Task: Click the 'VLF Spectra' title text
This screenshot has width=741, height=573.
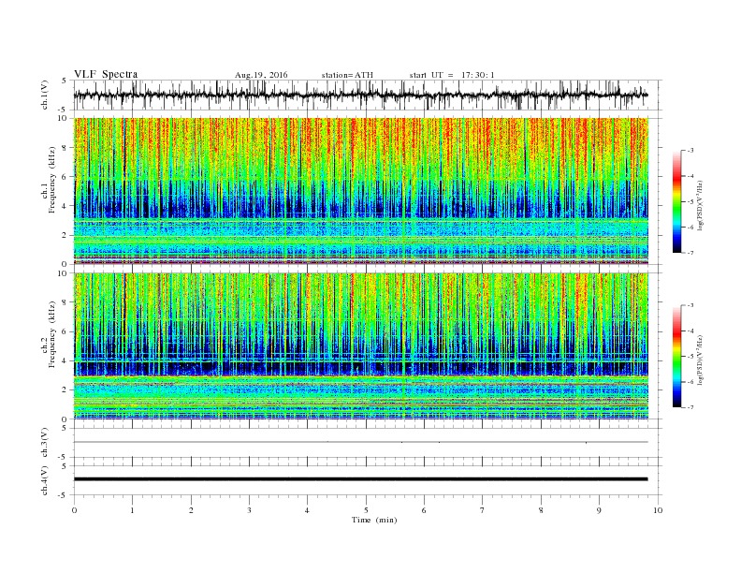Action: pyautogui.click(x=106, y=74)
